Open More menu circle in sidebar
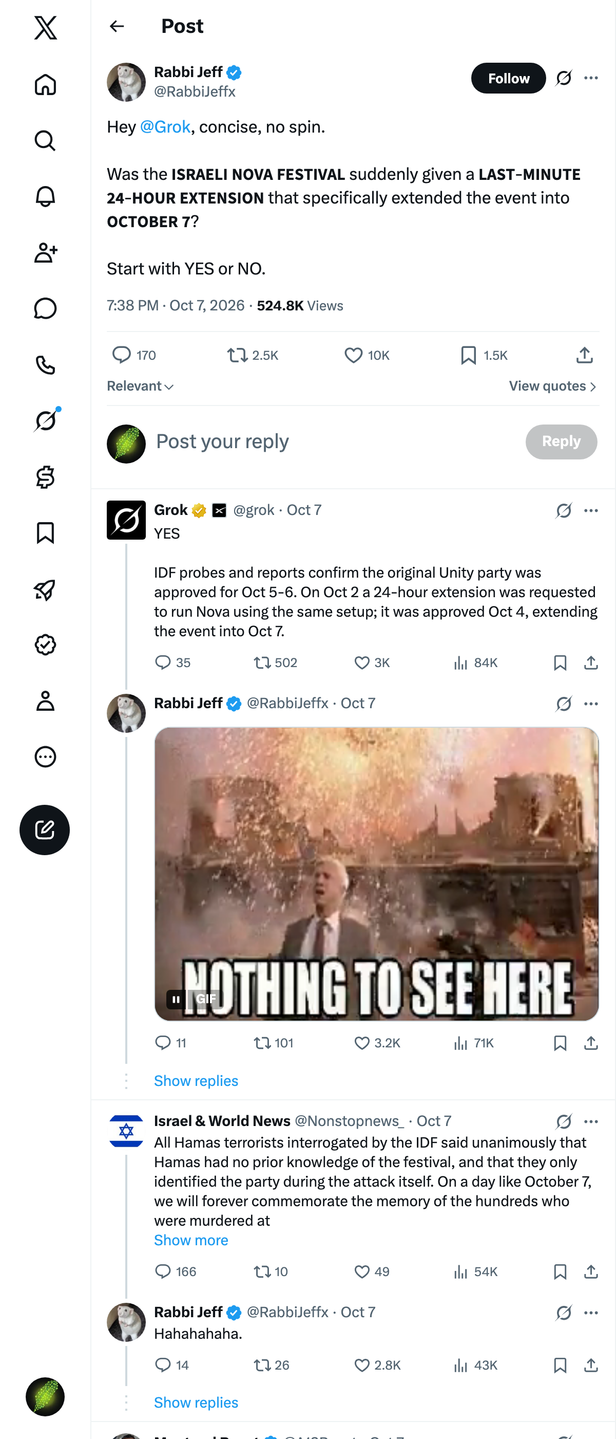The height and width of the screenshot is (1439, 616). click(45, 757)
